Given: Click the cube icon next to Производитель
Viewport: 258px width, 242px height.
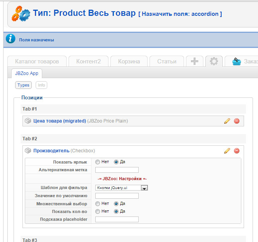Looking at the screenshot, I should click(28, 151).
